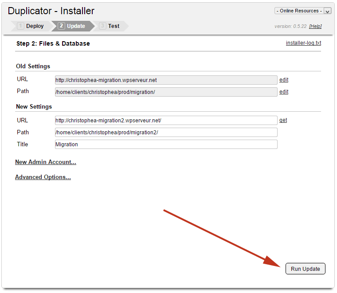The width and height of the screenshot is (337, 293).
Task: Focus the New Settings URL field
Action: pos(166,121)
